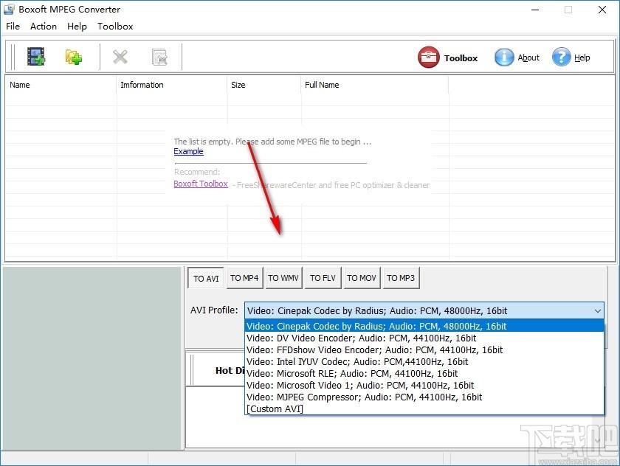Open the Boxoft Toolbox link
The image size is (620, 466).
coord(201,184)
